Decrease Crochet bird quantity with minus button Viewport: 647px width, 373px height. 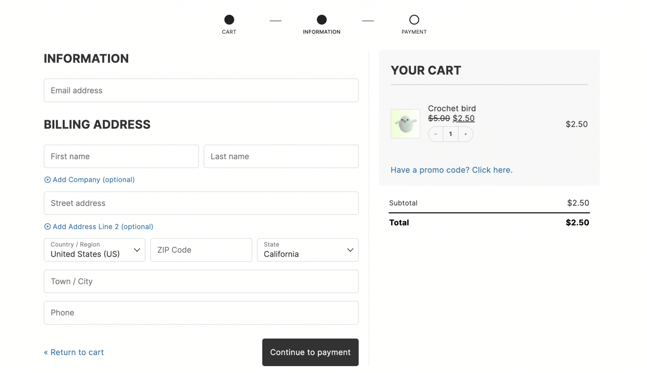point(436,134)
